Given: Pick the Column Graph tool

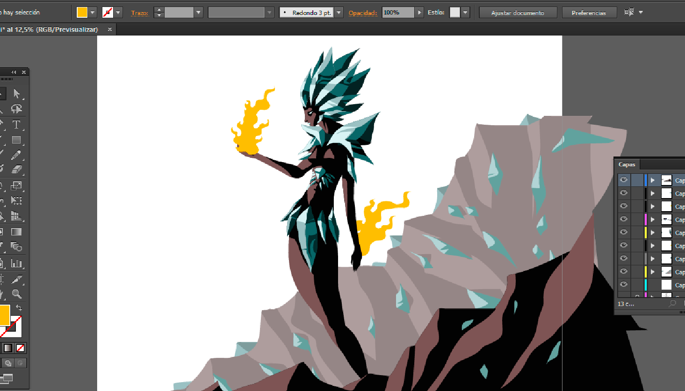Looking at the screenshot, I should coord(16,263).
